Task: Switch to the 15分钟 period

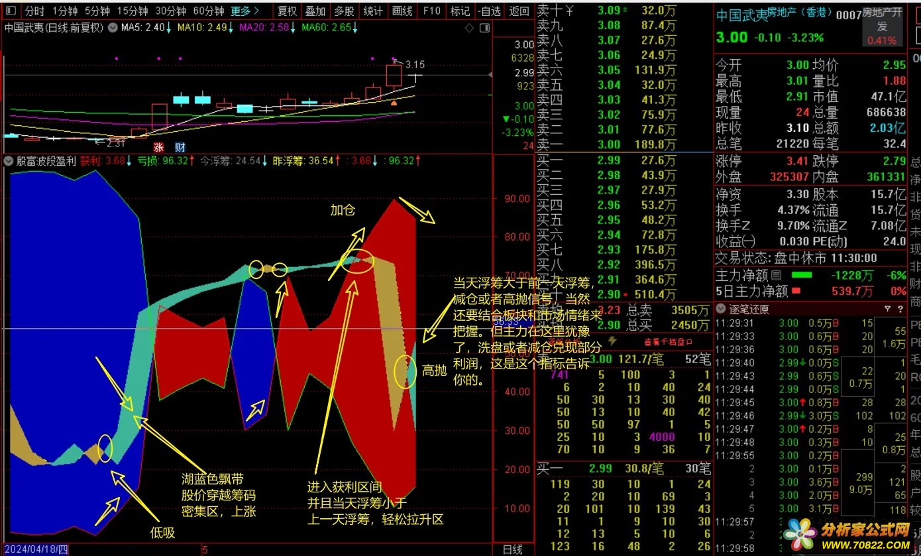Action: [x=133, y=11]
